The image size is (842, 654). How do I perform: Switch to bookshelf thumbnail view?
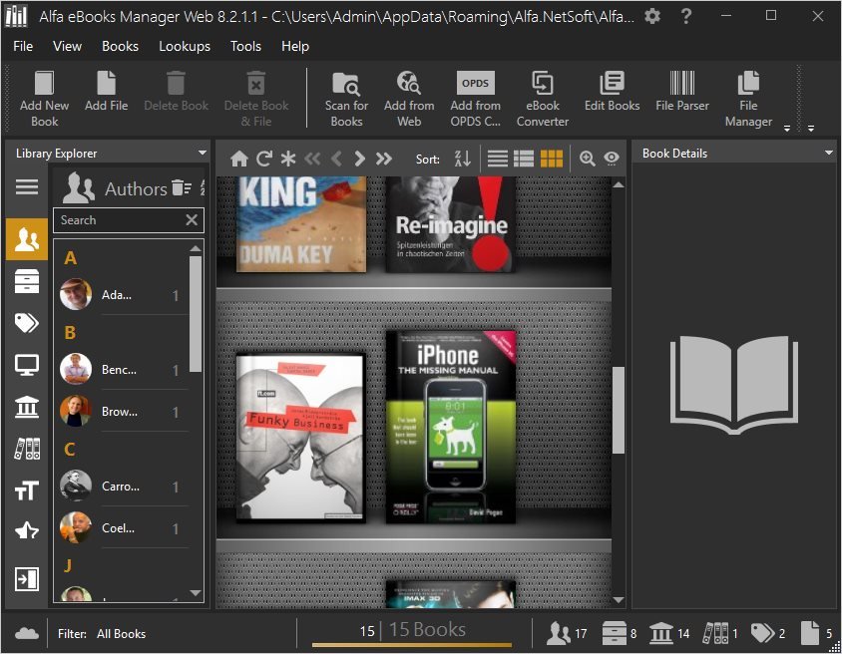tap(552, 159)
